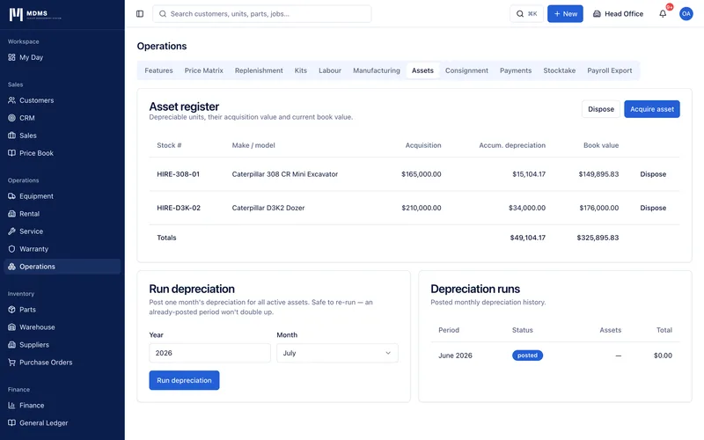This screenshot has height=440, width=704.
Task: Click the blue New button
Action: click(x=565, y=14)
